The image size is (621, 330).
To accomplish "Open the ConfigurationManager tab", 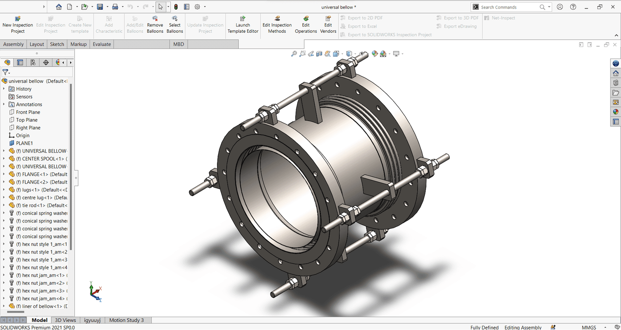I will coord(33,63).
